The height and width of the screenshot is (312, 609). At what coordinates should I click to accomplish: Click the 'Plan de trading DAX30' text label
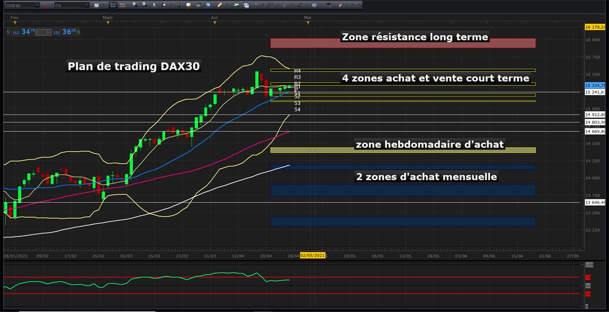tap(133, 66)
